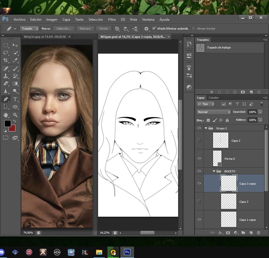
Task: Select the Ellipse shape tool
Action: [x=15, y=107]
